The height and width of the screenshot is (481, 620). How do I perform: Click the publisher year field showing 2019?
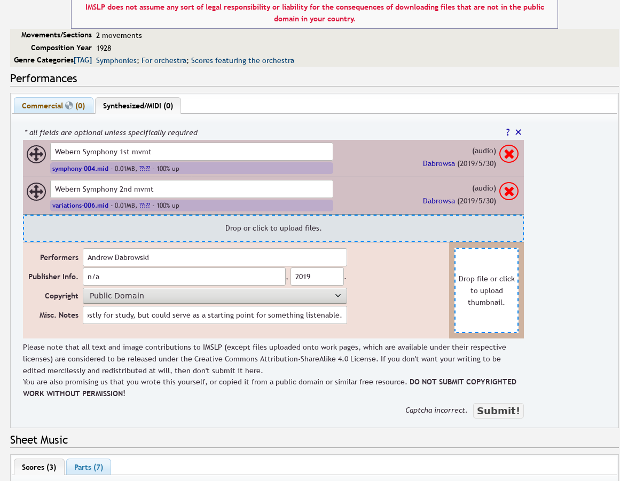tap(317, 277)
